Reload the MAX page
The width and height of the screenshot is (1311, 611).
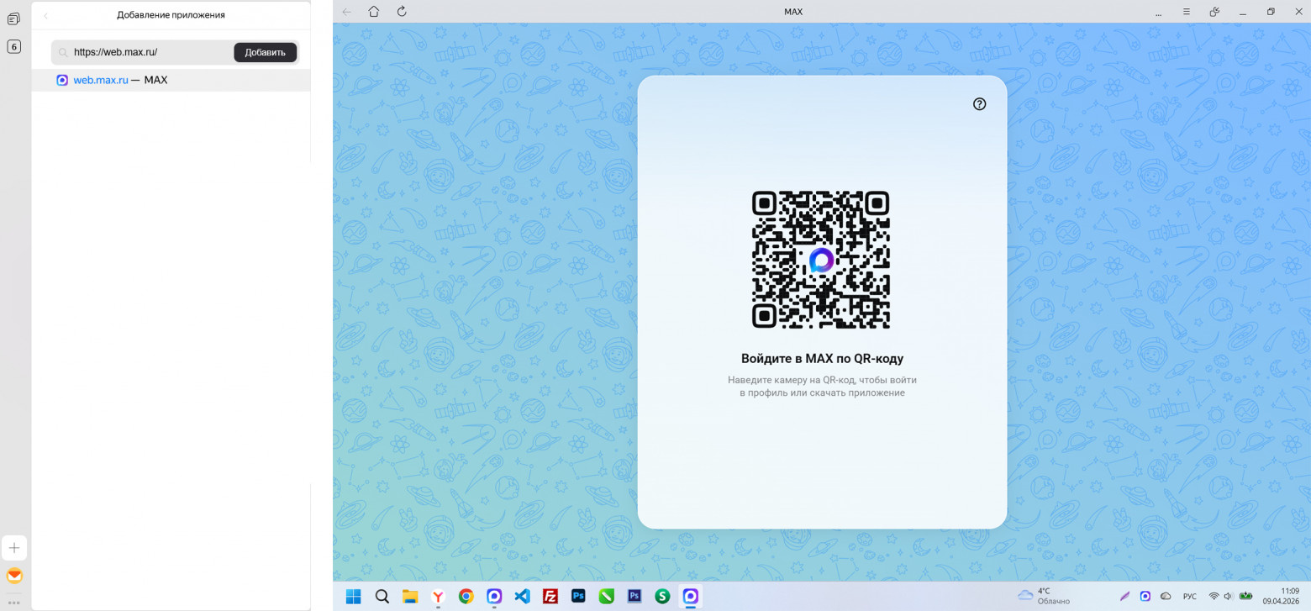tap(402, 12)
